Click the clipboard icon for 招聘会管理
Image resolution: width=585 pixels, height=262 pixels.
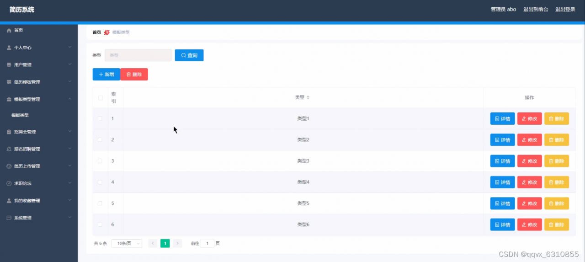click(x=9, y=132)
